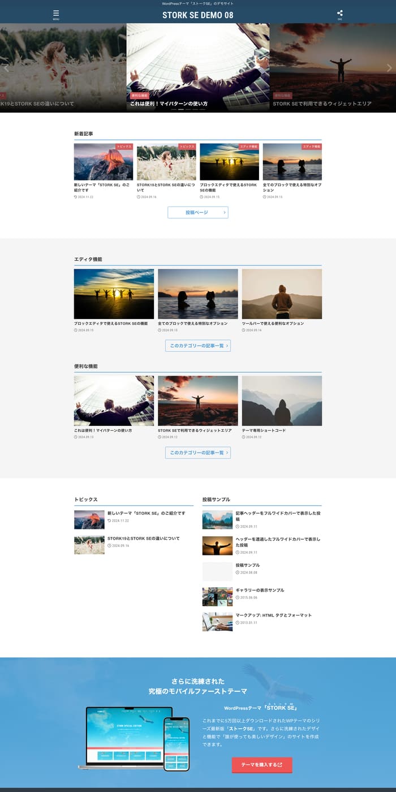The image size is (396, 792).
Task: Open テーマ専用ショートコード article thumbnail
Action: coord(282,401)
